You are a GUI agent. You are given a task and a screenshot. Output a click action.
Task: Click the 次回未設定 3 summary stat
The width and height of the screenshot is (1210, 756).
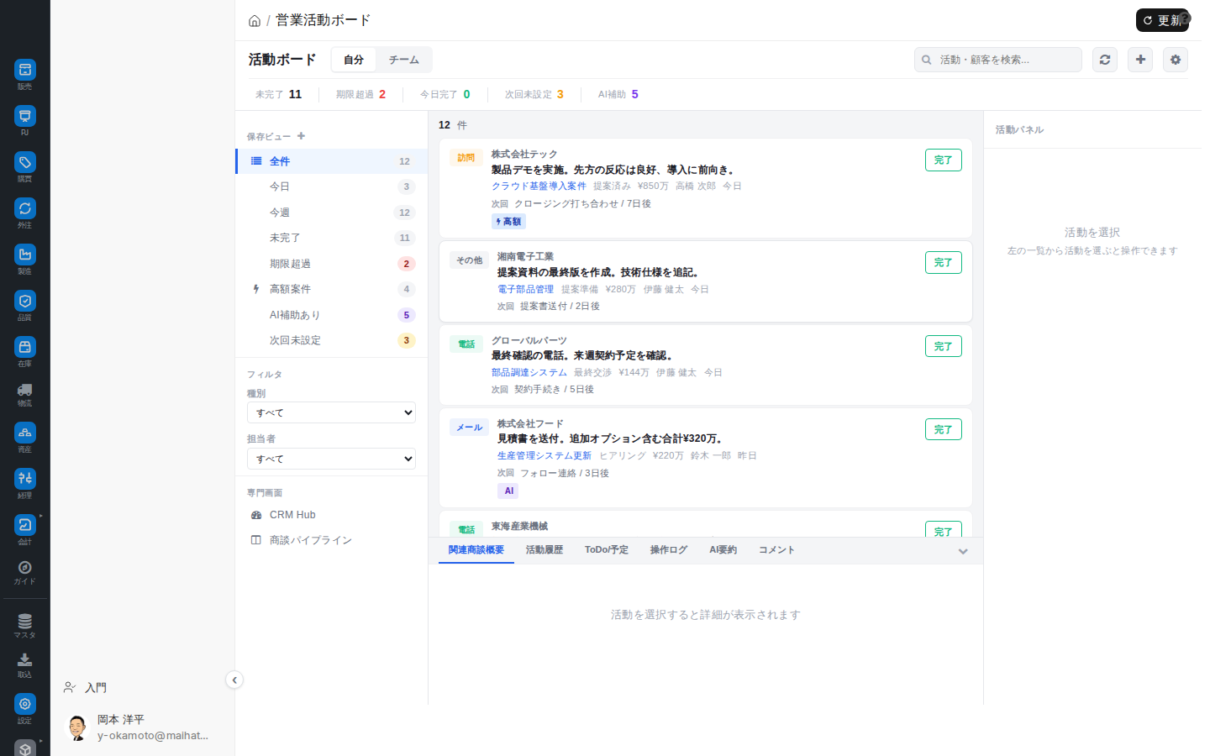click(x=534, y=94)
